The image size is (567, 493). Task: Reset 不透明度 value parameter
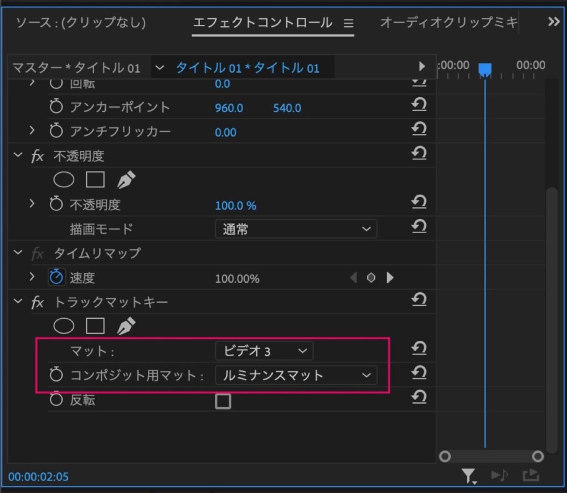click(419, 202)
